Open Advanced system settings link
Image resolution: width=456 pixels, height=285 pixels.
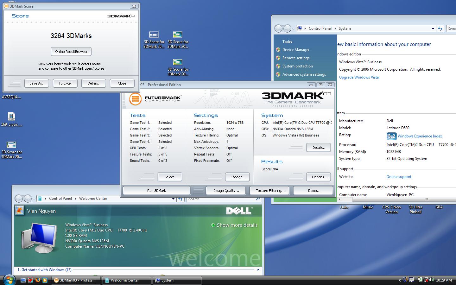pyautogui.click(x=304, y=74)
